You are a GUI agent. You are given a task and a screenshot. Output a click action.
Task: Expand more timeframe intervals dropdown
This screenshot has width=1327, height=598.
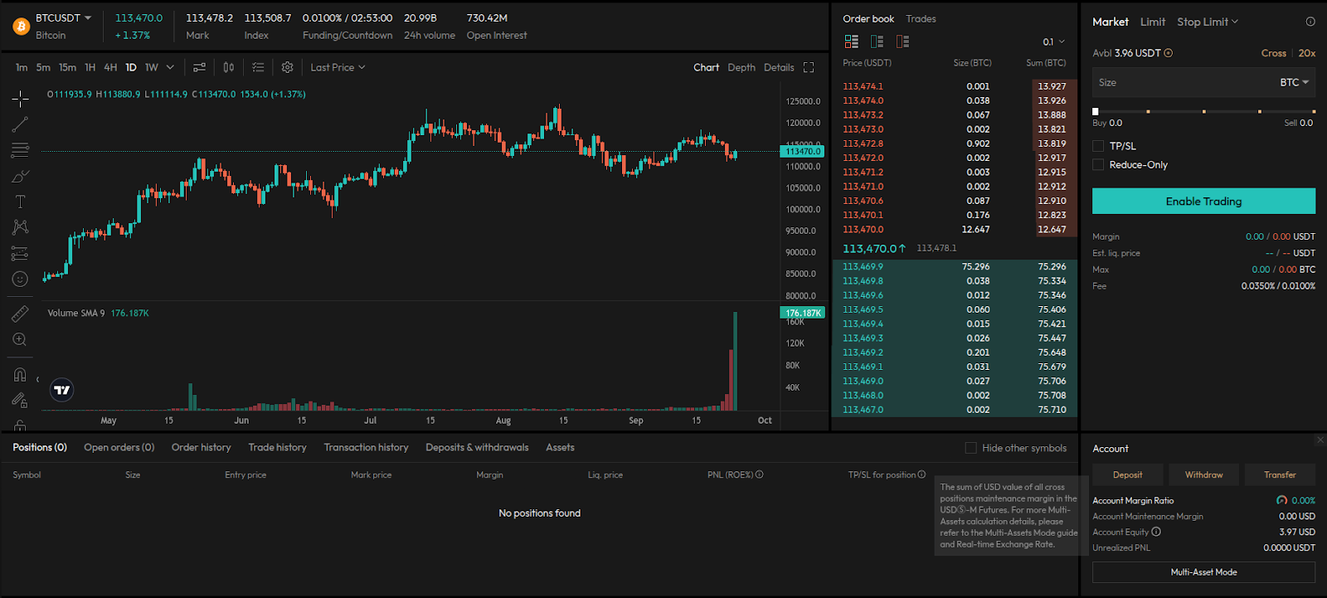(170, 67)
